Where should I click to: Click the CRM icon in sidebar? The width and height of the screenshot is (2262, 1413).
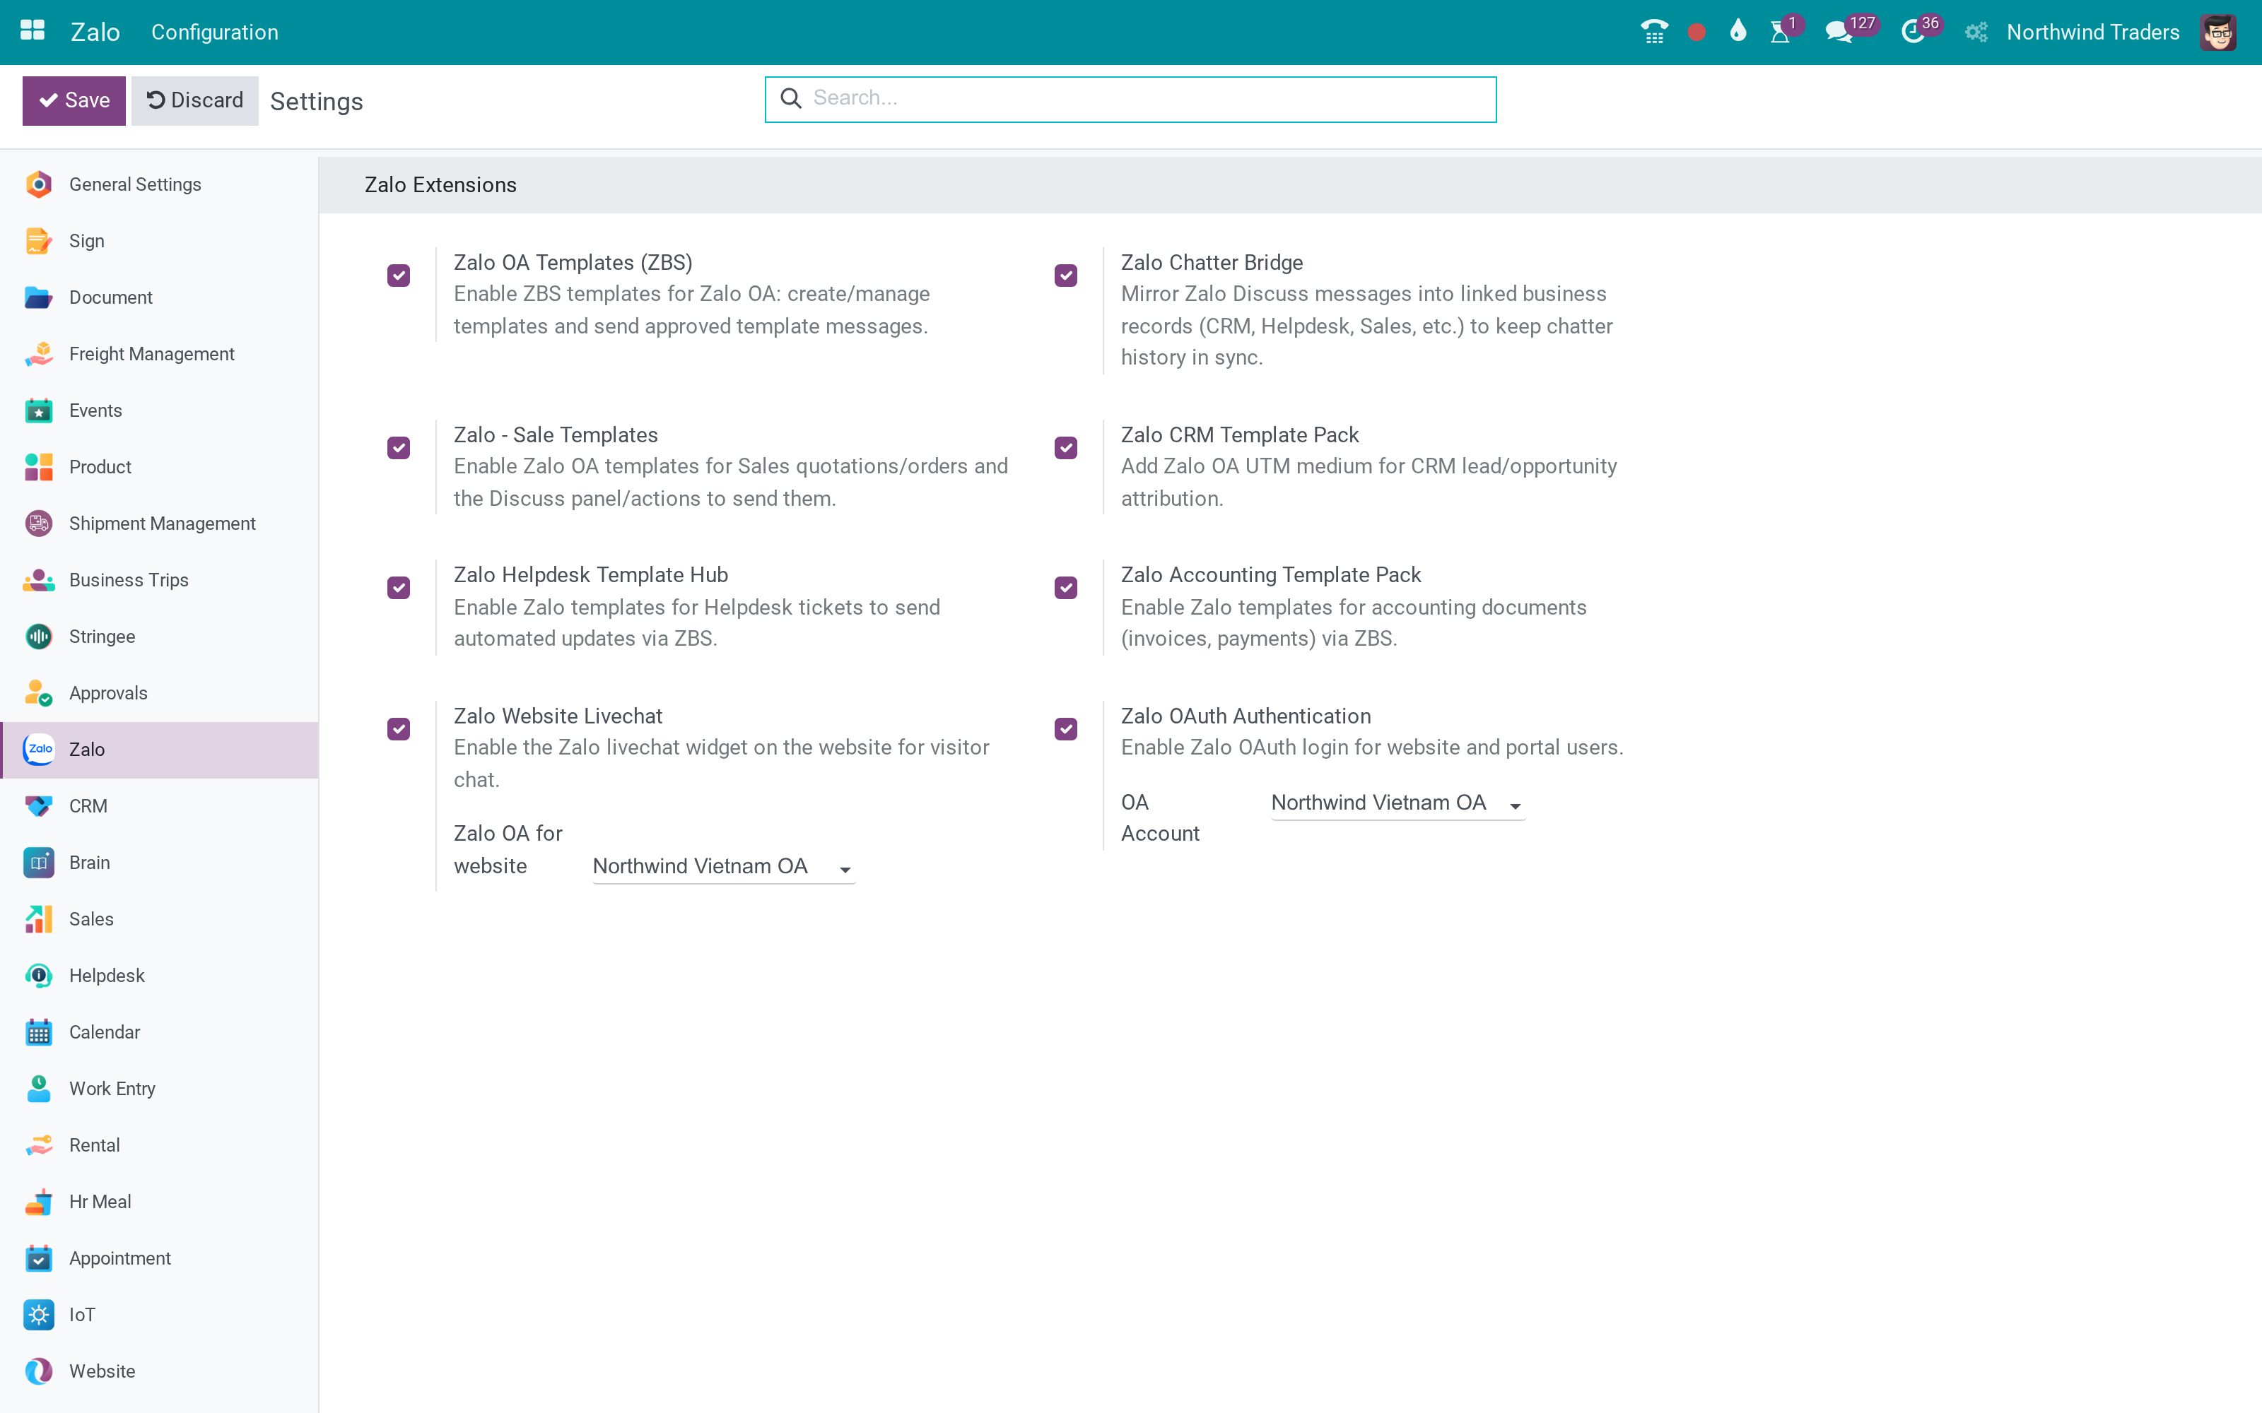pos(38,807)
